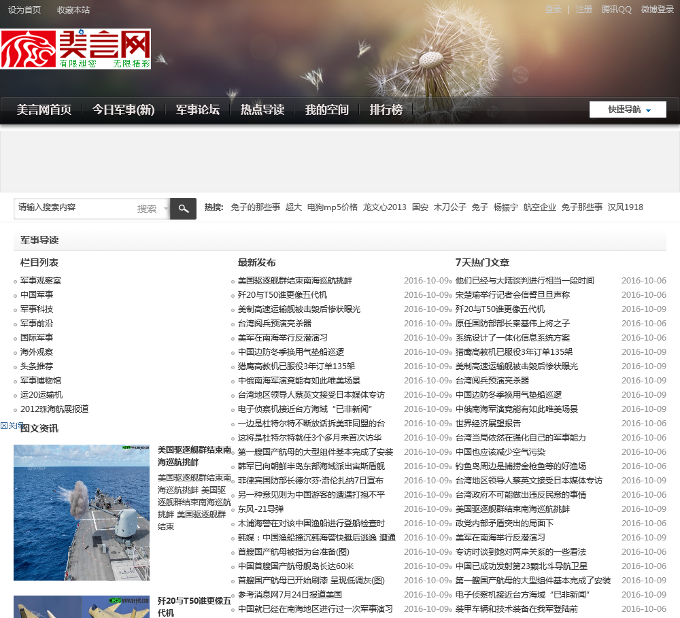
Task: Search hot term 兔子的那些事
Action: pos(256,207)
